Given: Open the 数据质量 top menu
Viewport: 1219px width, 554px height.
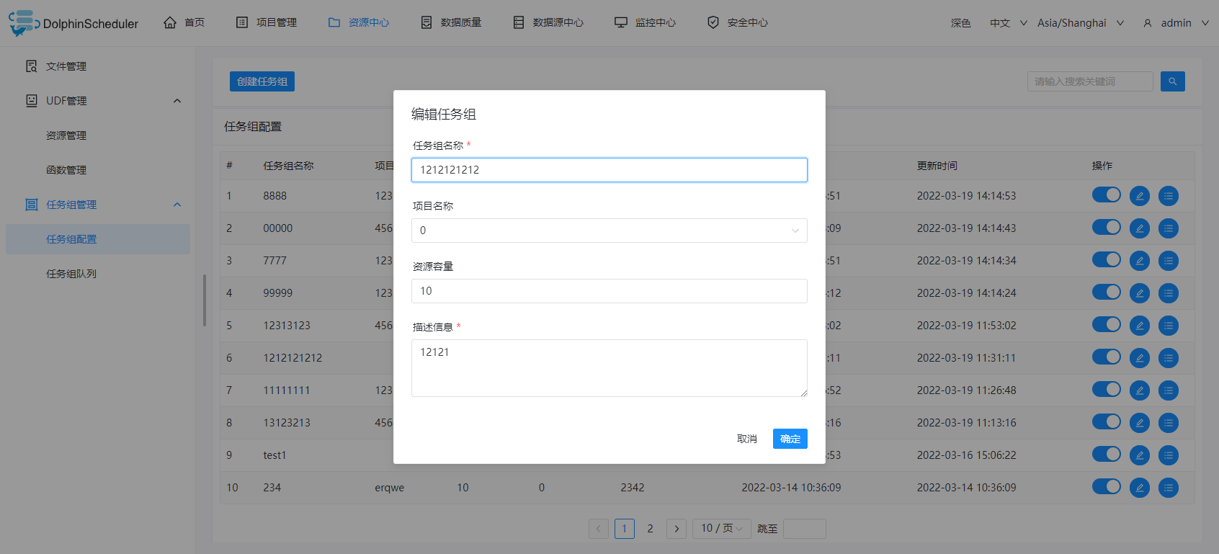Looking at the screenshot, I should [x=451, y=23].
